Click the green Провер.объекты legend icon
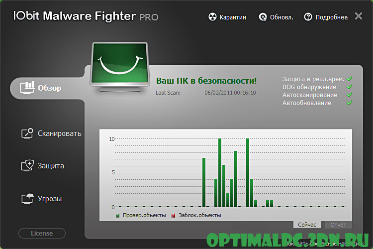Image resolution: width=373 pixels, height=249 pixels. (x=117, y=216)
